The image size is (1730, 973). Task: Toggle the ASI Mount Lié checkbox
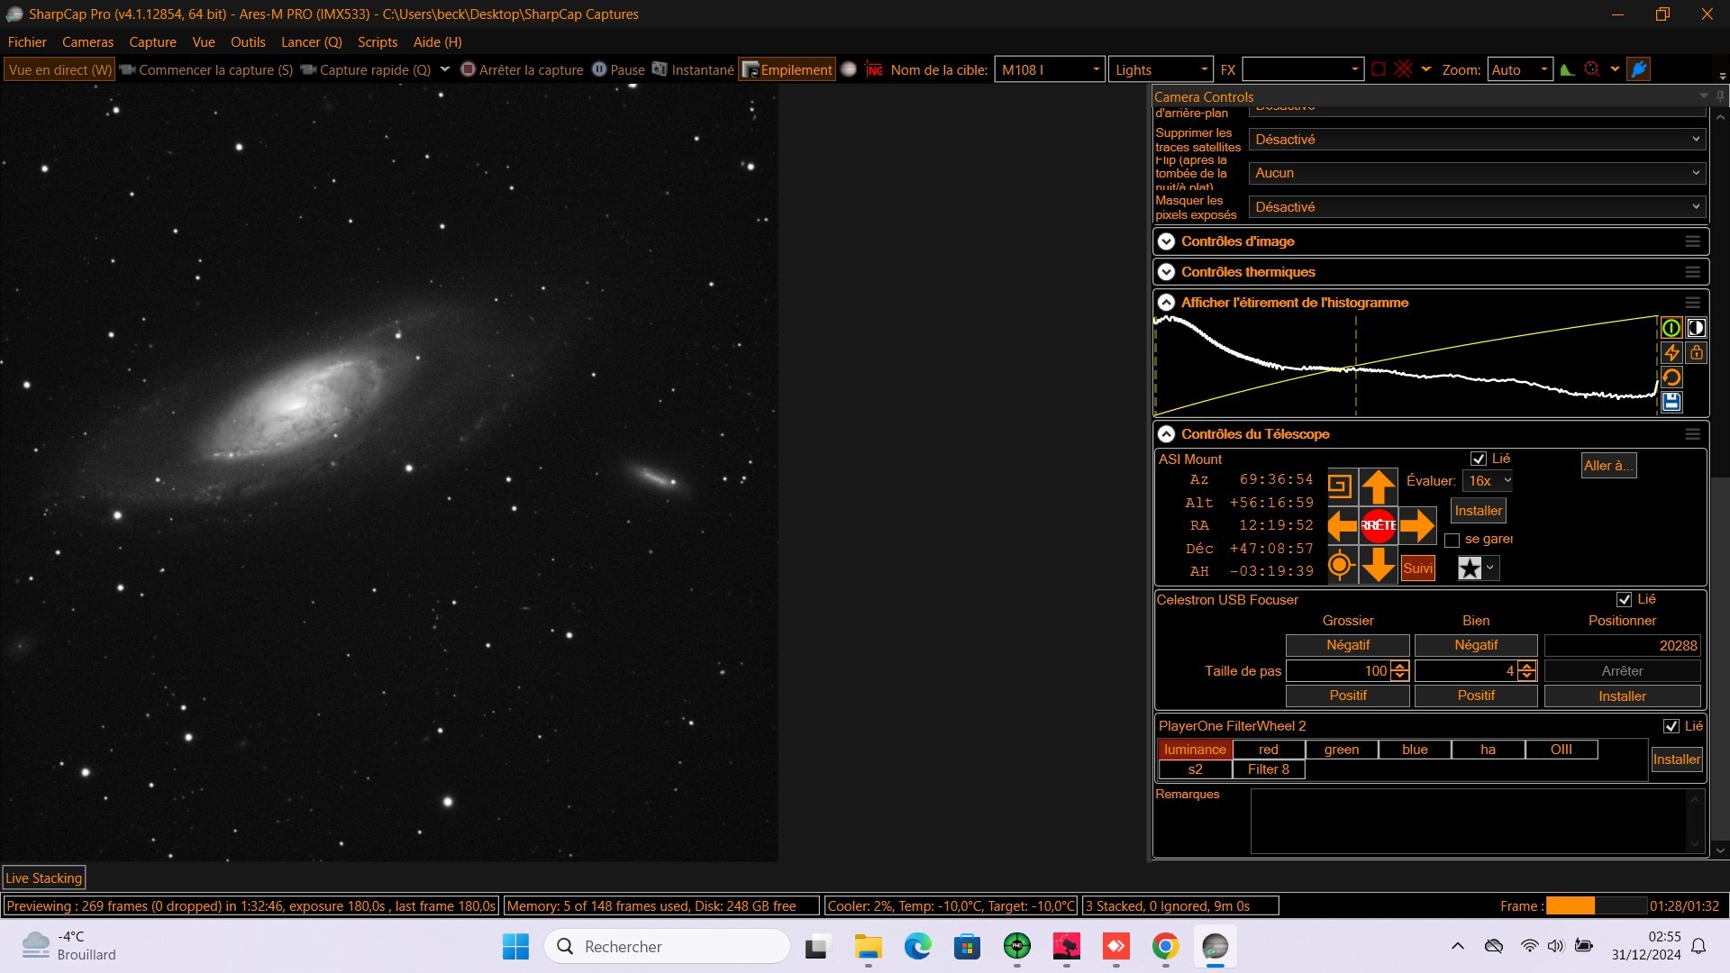1479,459
